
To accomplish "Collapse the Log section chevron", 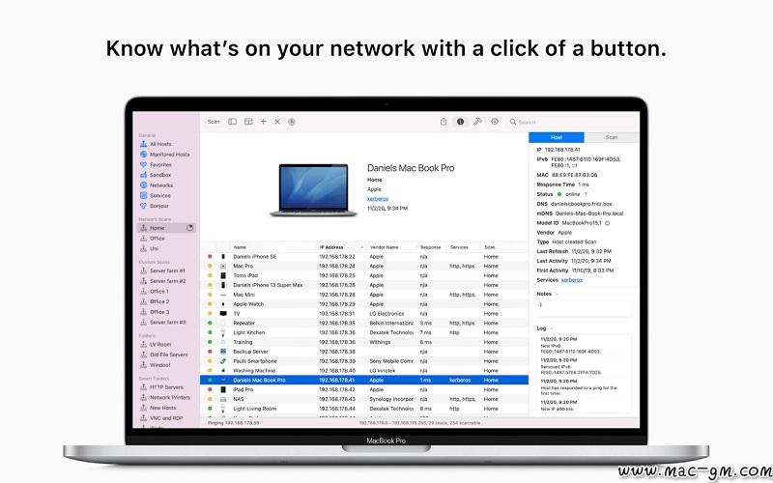I will point(550,328).
